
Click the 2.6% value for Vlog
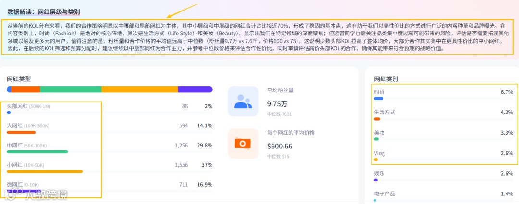[507, 153]
